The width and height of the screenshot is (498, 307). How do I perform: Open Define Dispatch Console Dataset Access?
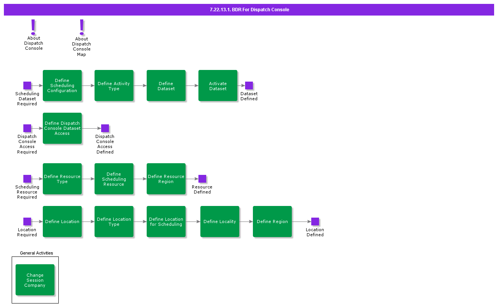62,128
